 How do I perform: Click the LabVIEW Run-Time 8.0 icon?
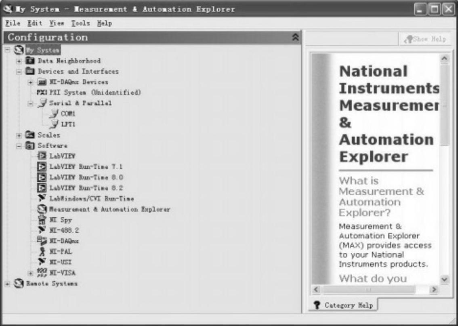(x=42, y=177)
